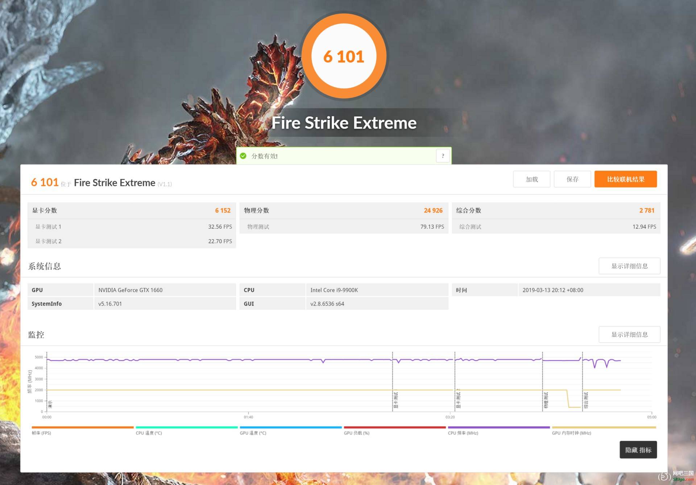Click the 显卡测试 1 timeline marker
Viewport: 696px width, 485px height.
395,400
